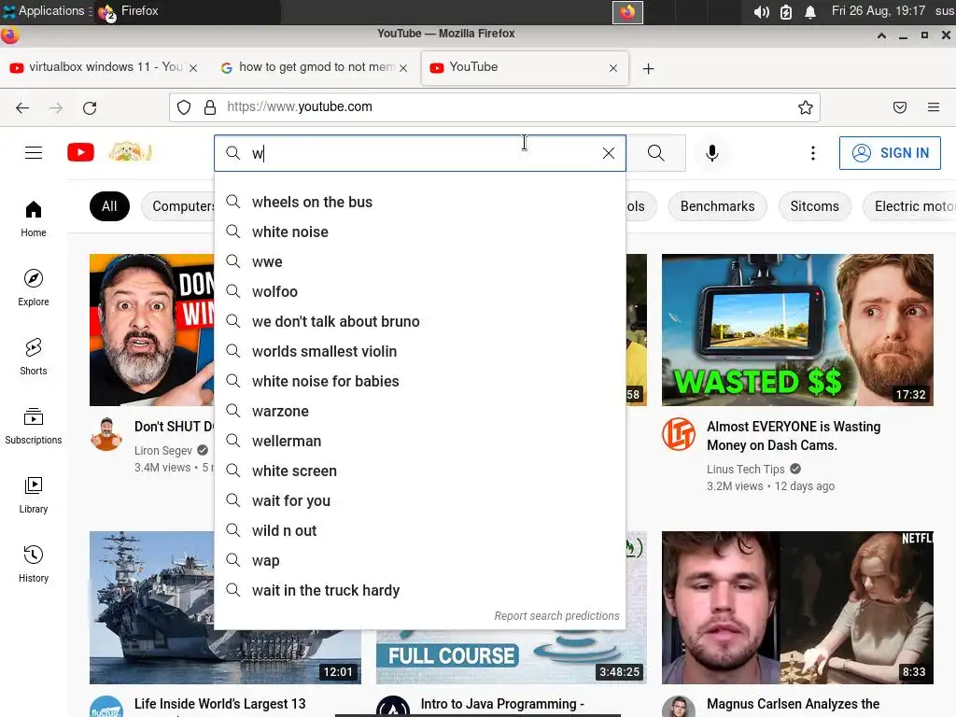
Task: Open YouTube settings three-dot menu
Action: point(813,153)
